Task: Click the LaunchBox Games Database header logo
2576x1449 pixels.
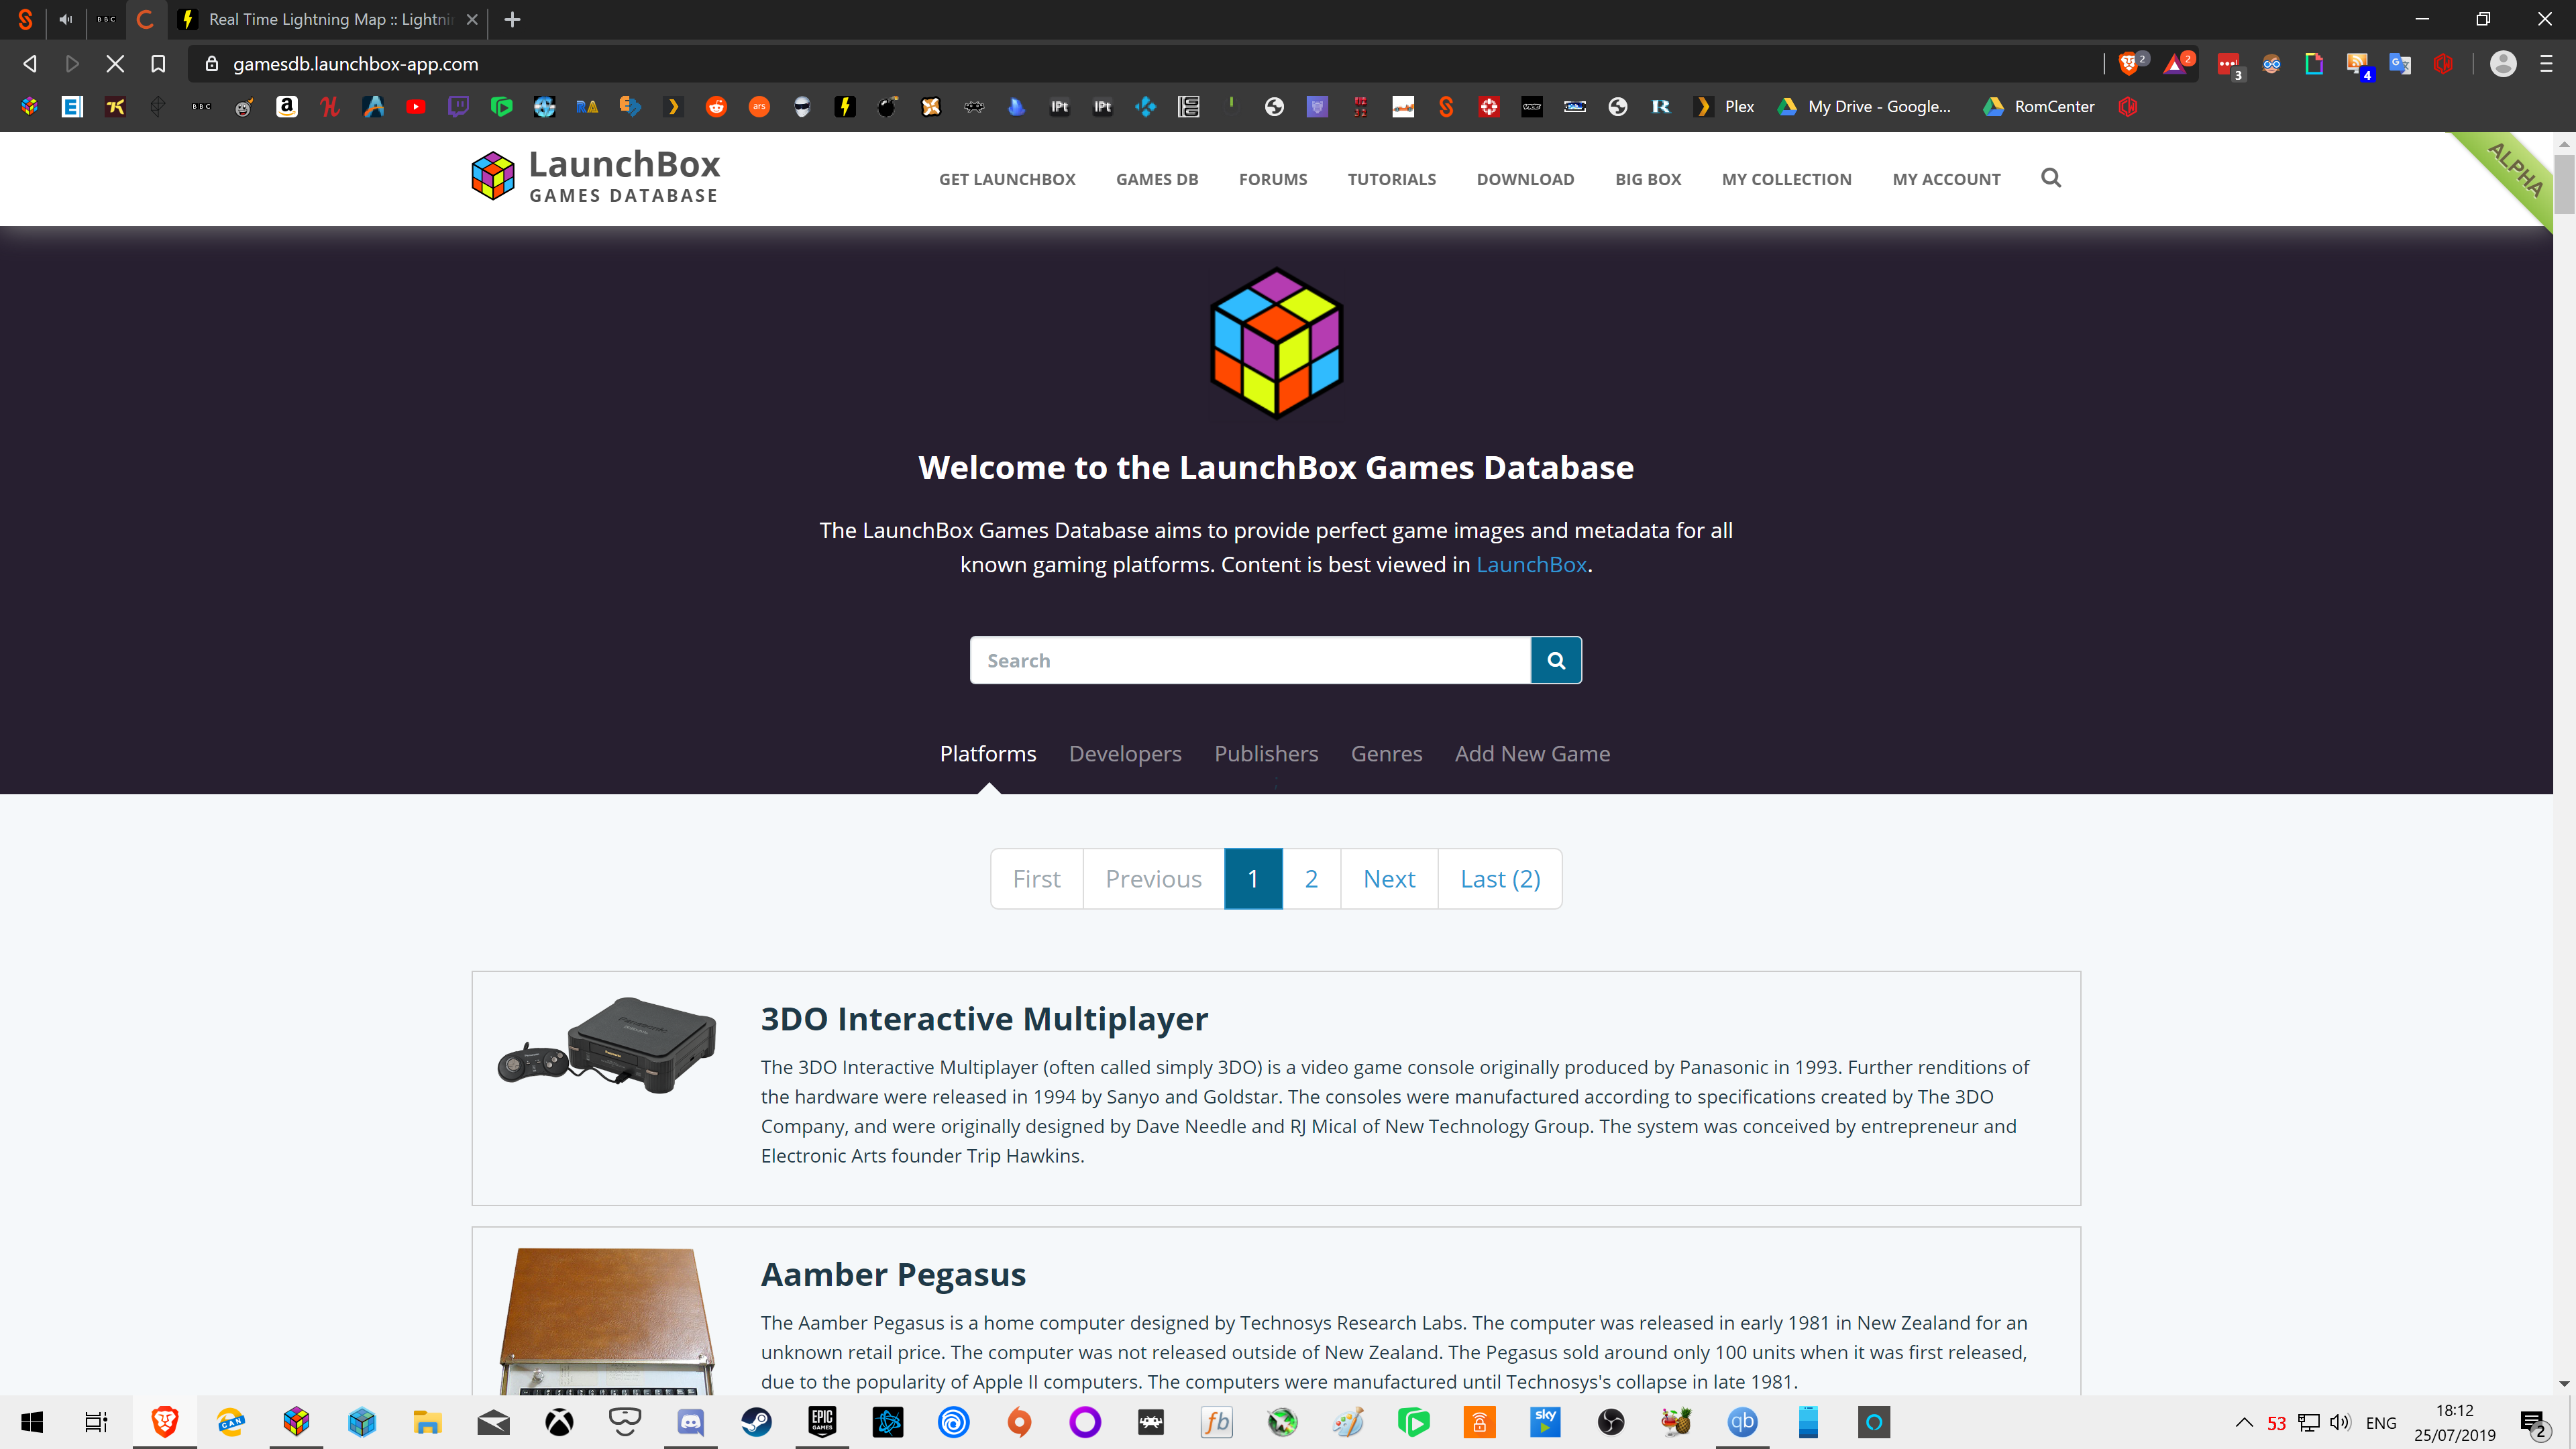Action: pos(596,177)
